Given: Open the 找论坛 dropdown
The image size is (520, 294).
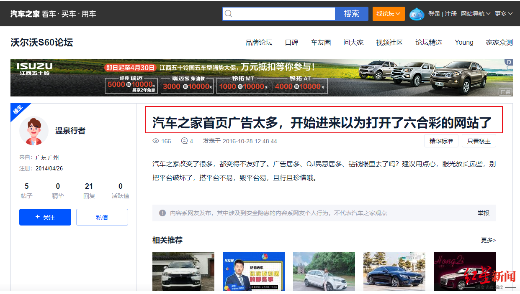Looking at the screenshot, I should coord(389,14).
